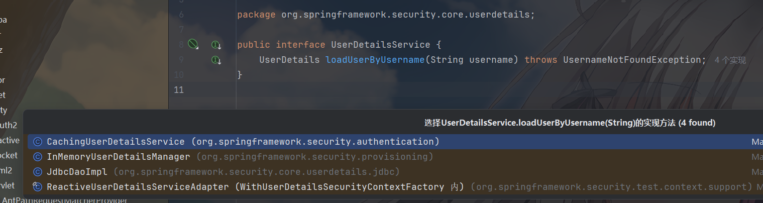
Task: Click line number 11 in the gutter
Action: coord(178,90)
